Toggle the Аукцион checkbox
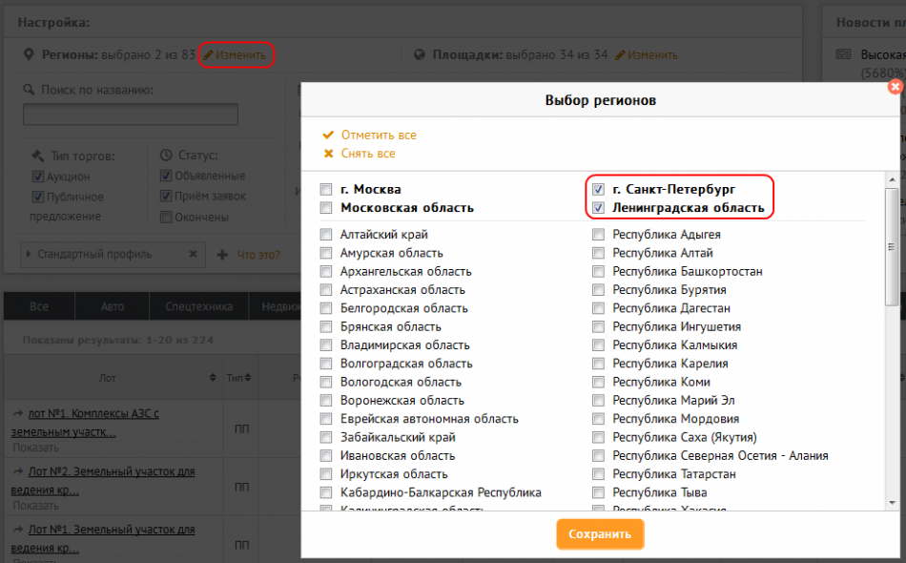Viewport: 906px width, 563px height. pyautogui.click(x=38, y=177)
